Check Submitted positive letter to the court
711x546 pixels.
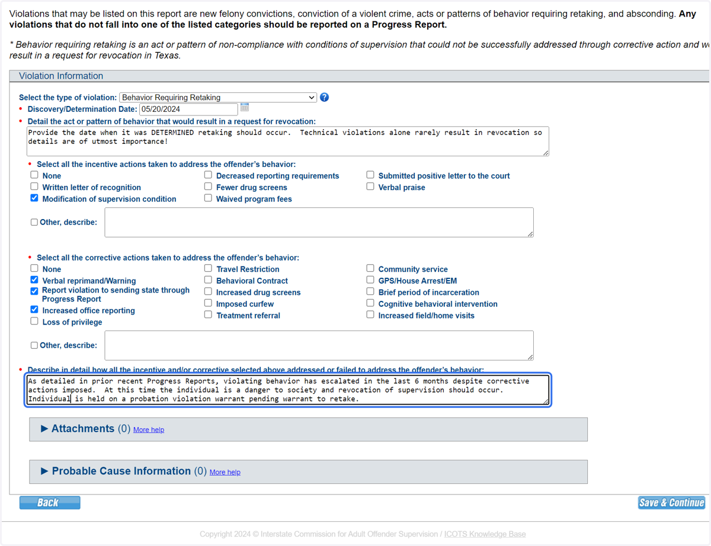370,175
